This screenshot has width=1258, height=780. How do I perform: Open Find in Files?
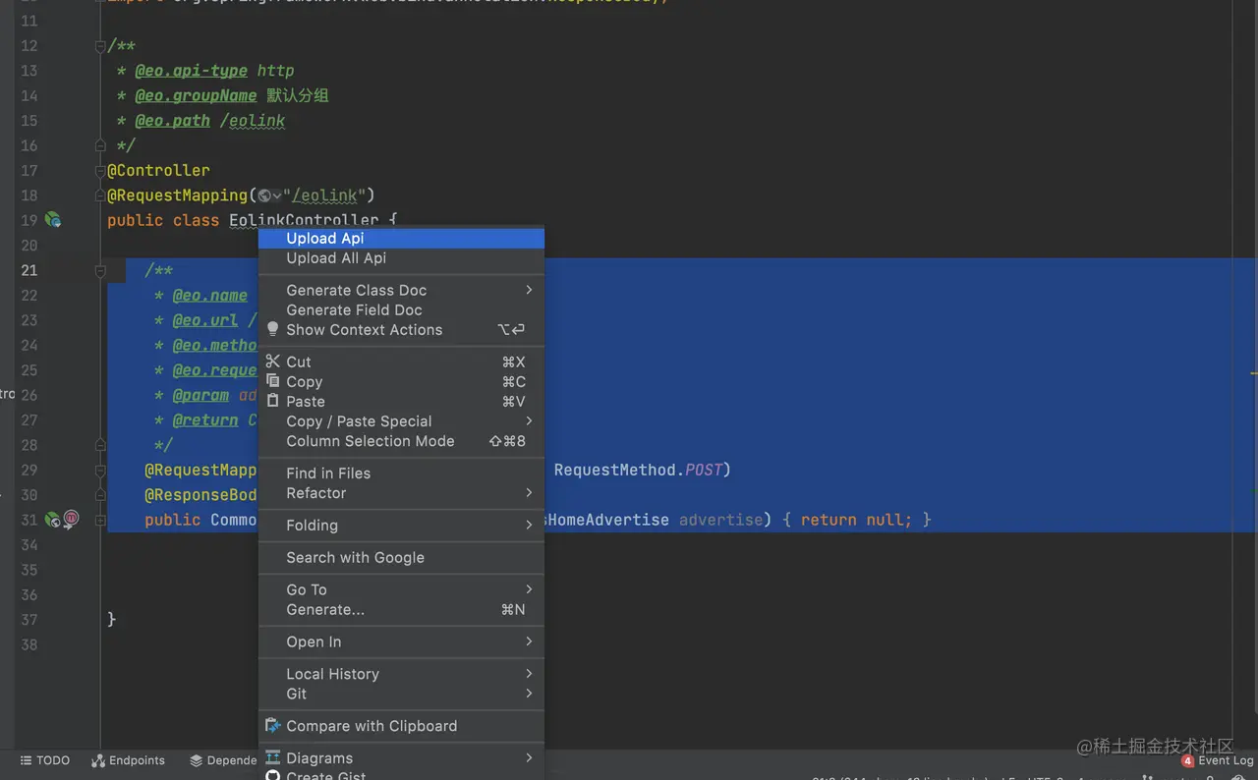[x=401, y=473]
